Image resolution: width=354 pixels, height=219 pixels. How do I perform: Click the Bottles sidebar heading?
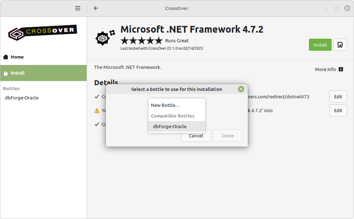[11, 88]
